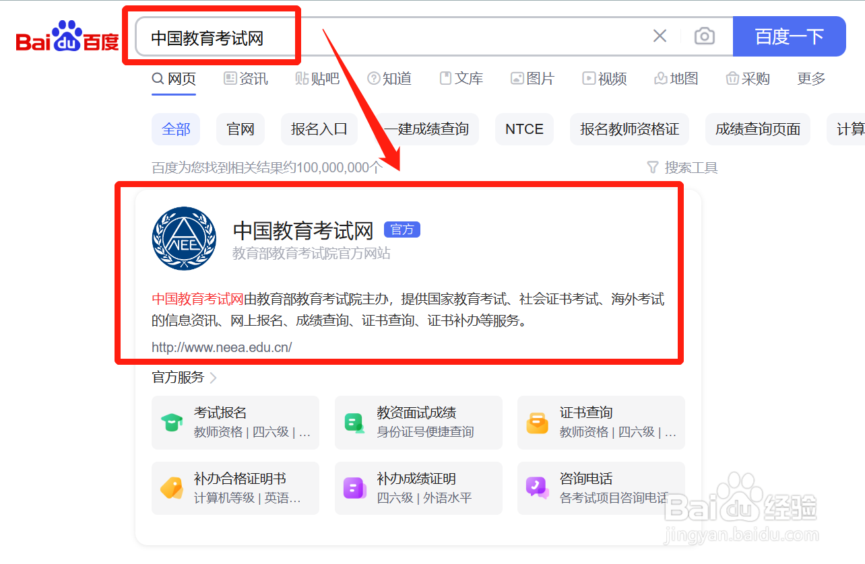Select the 报名教师资格证 filter chip
This screenshot has height=564, width=865.
(x=629, y=129)
